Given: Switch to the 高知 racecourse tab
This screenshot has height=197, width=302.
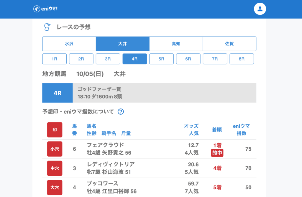Looking at the screenshot, I should tap(176, 44).
